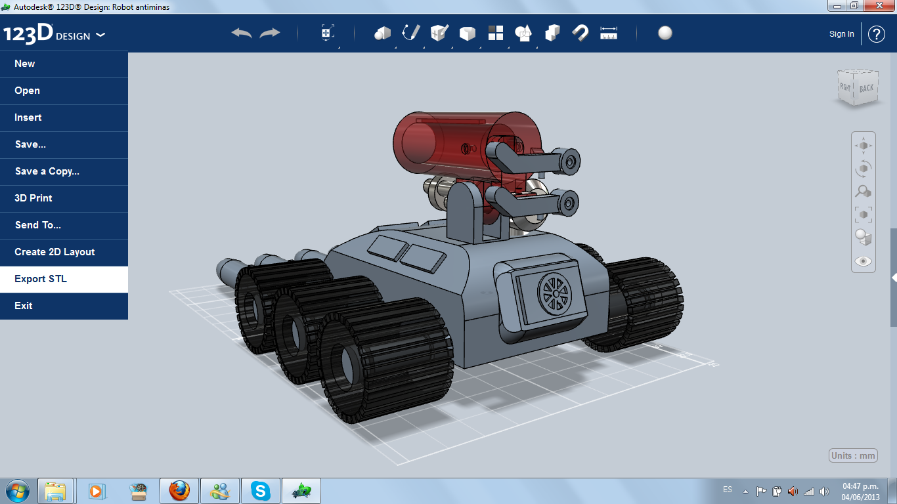Open the Sketch tool menu

click(x=411, y=33)
